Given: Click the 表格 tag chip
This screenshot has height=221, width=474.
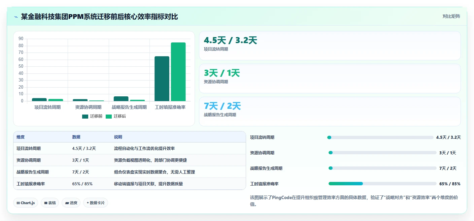Looking at the screenshot, I should click(50, 203).
